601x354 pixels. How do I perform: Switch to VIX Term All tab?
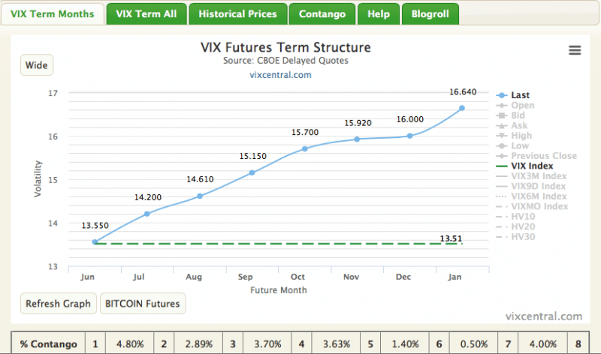tap(146, 13)
